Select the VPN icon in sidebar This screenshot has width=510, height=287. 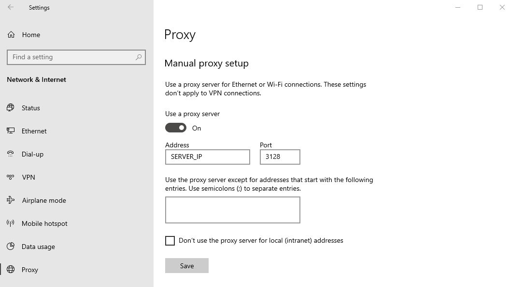(x=11, y=177)
